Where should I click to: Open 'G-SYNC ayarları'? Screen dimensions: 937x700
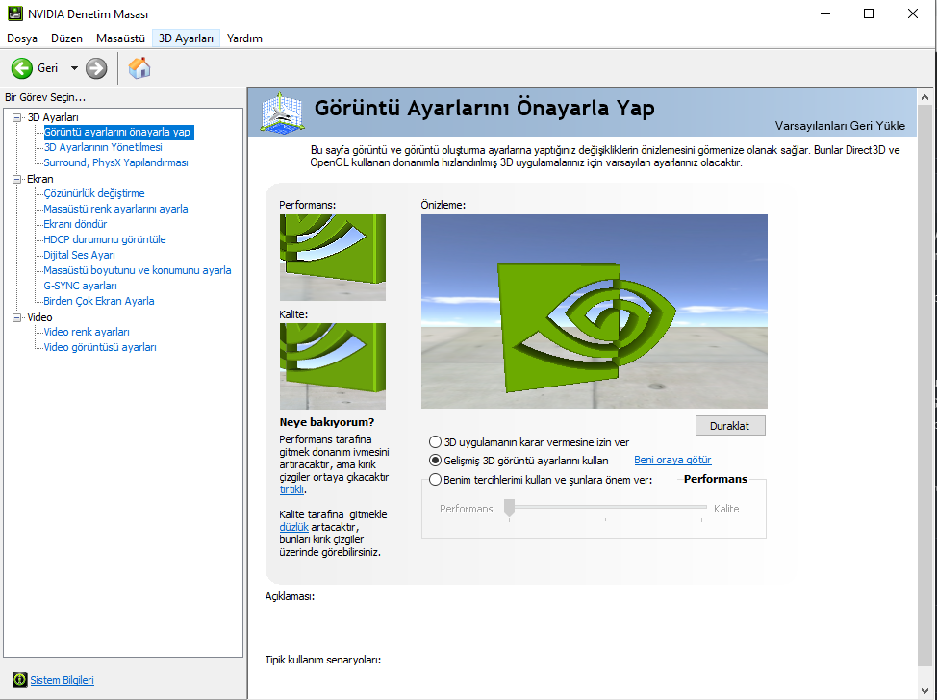point(80,287)
